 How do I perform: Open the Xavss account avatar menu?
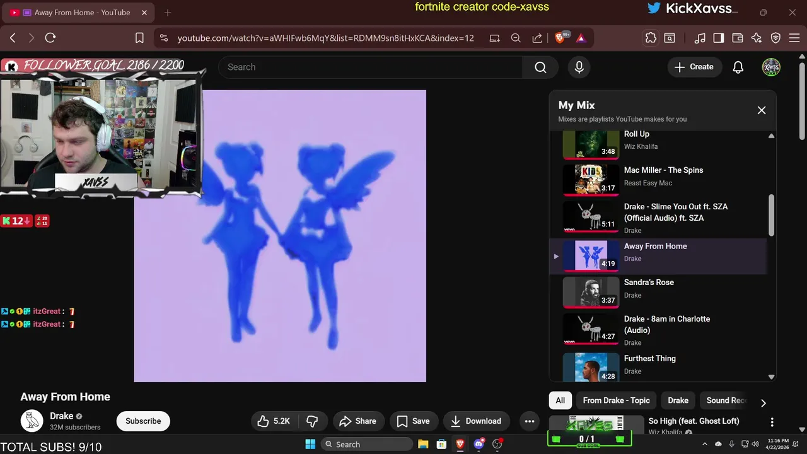point(771,67)
